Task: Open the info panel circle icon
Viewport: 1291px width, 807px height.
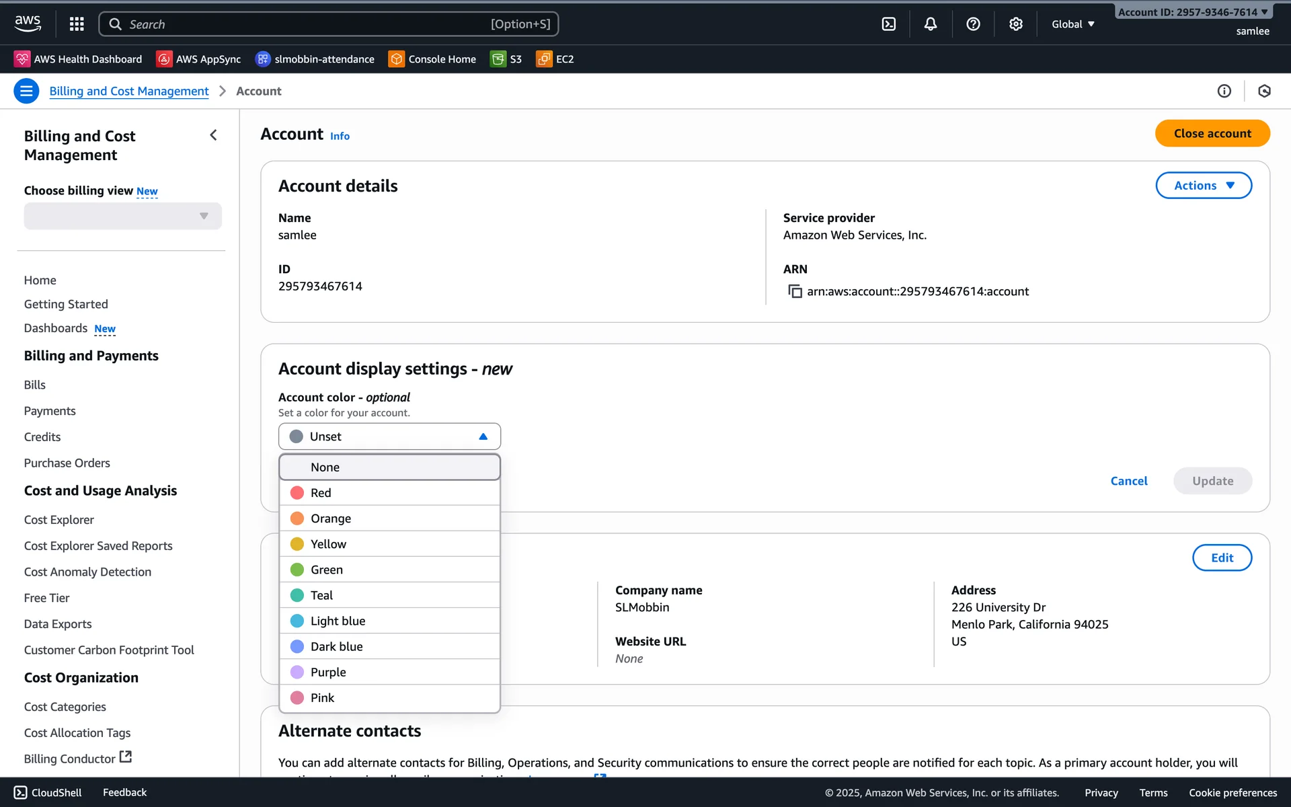Action: click(1224, 91)
